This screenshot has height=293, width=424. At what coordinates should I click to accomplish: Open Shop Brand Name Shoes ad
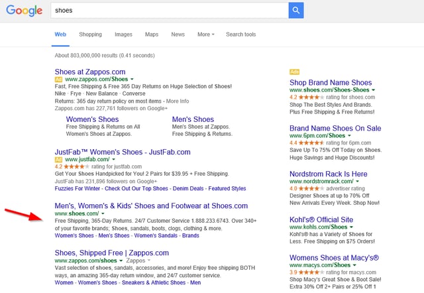(331, 82)
